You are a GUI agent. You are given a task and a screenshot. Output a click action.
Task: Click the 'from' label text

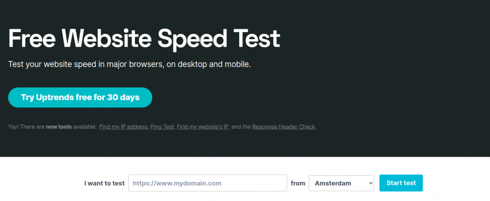[298, 183]
